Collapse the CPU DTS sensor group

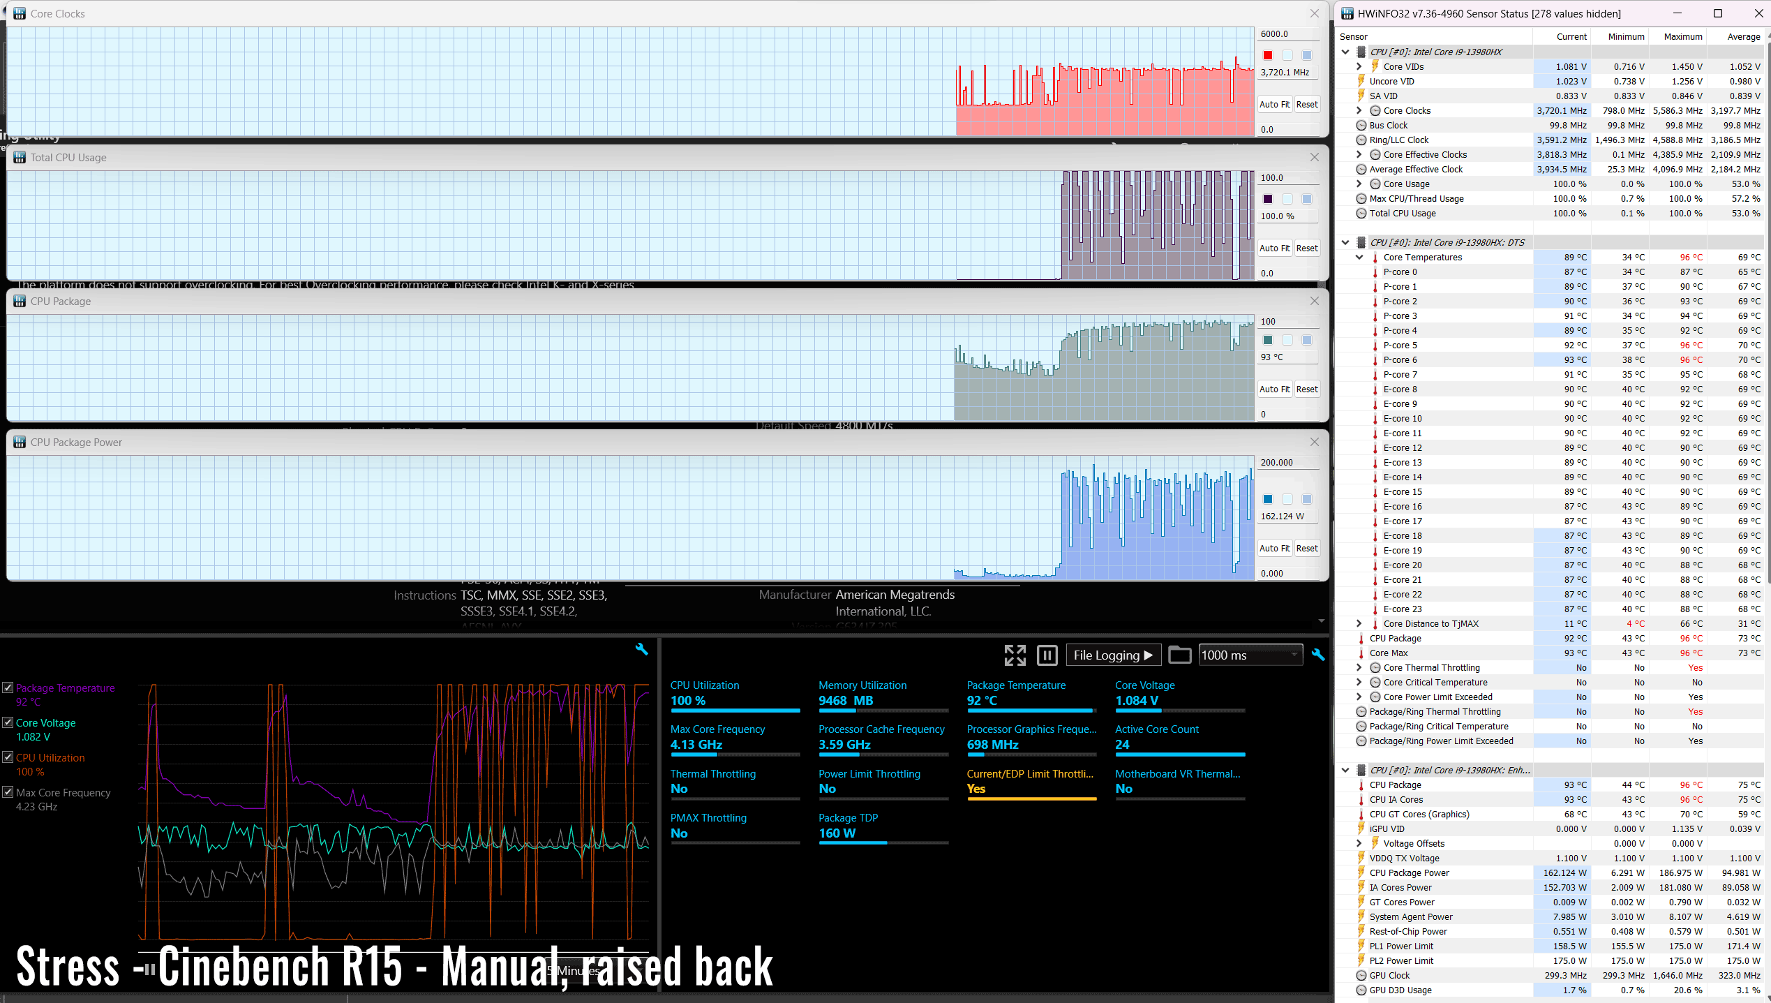click(x=1345, y=243)
